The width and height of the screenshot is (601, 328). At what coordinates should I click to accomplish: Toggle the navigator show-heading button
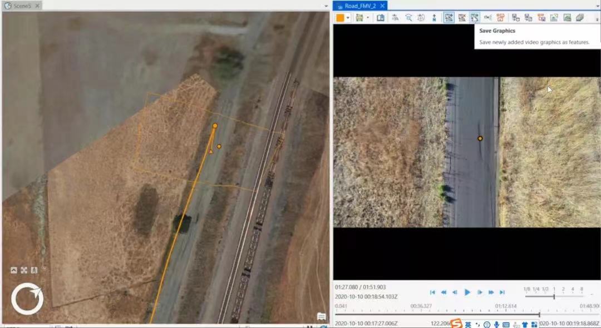coord(35,270)
